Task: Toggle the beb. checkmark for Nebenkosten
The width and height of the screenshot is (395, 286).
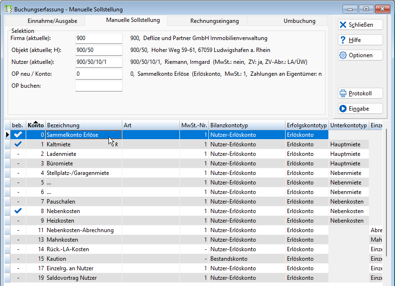Action: pos(18,211)
